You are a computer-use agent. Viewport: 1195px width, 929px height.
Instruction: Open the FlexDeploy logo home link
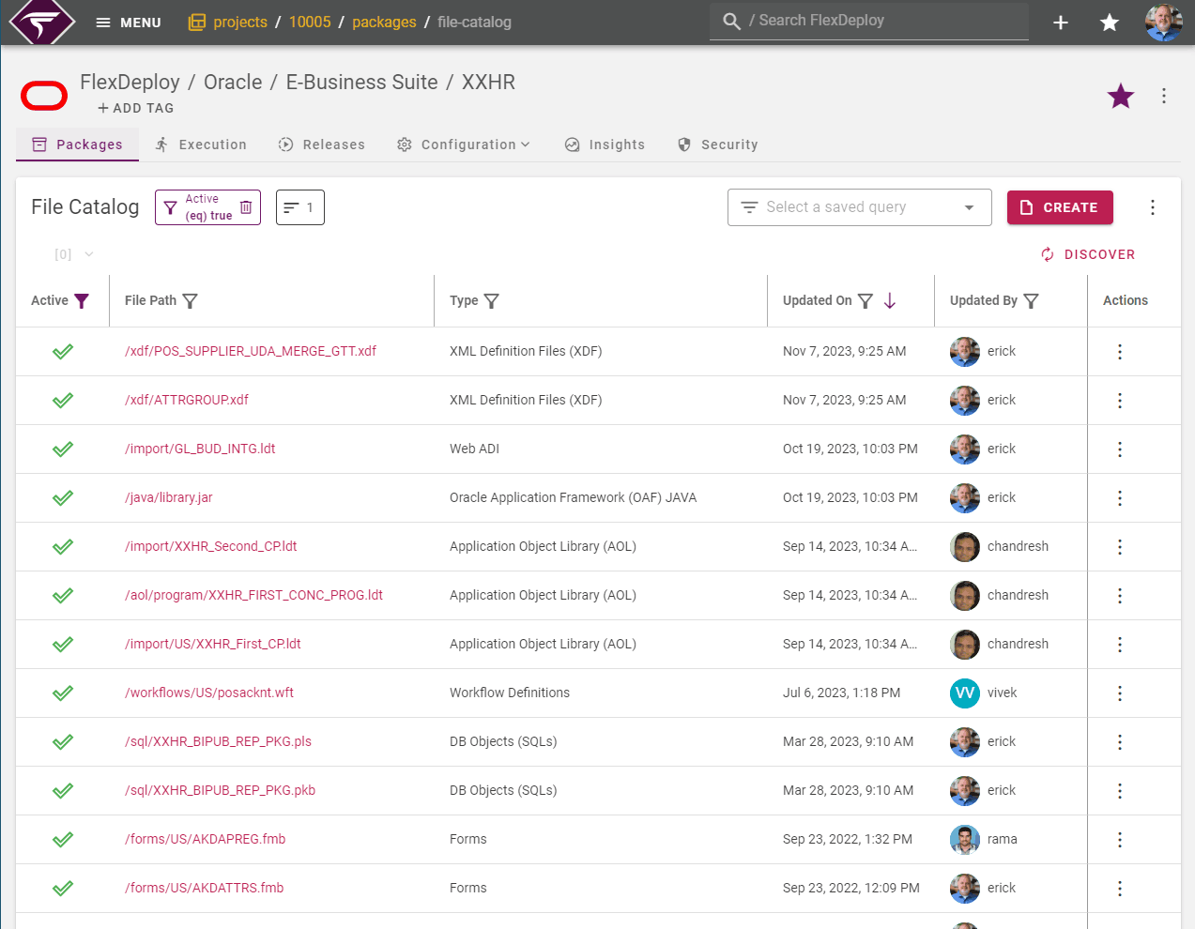point(42,22)
